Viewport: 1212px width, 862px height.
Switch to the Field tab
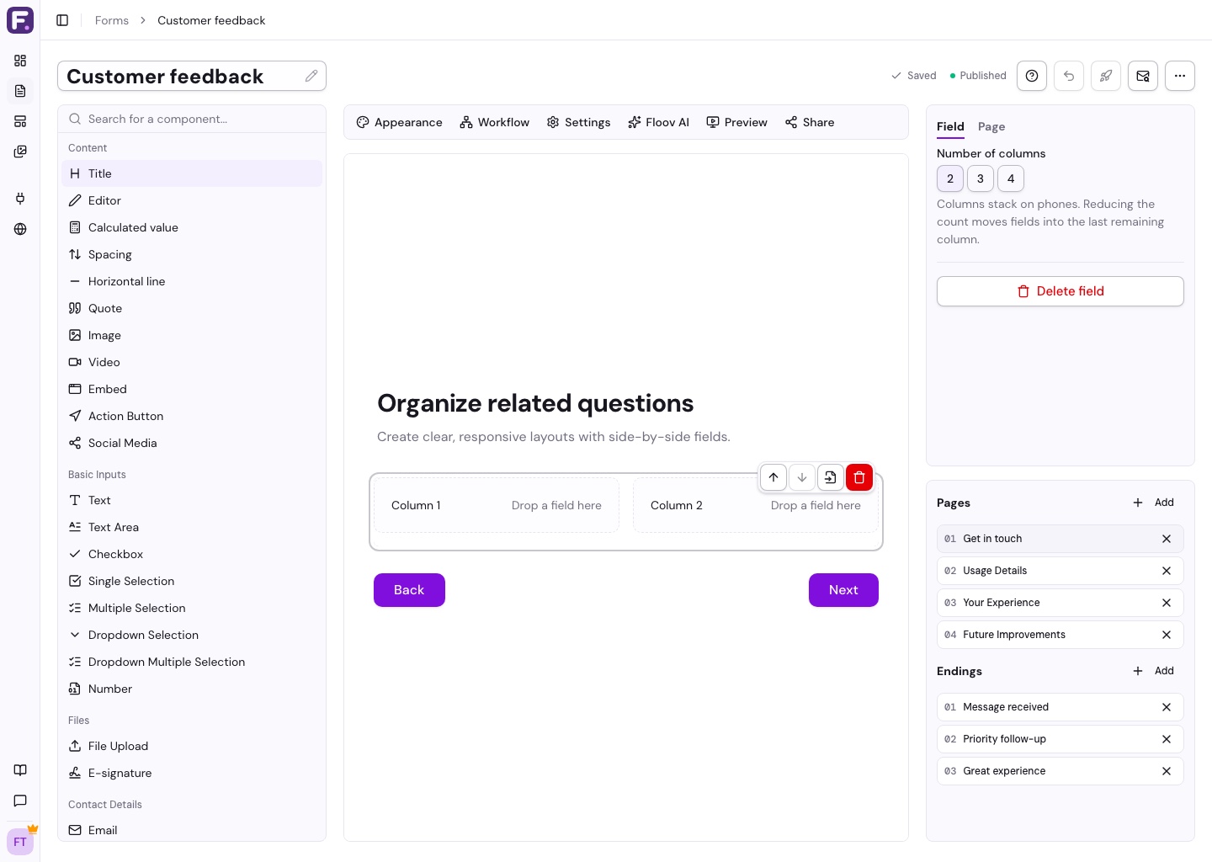click(950, 126)
